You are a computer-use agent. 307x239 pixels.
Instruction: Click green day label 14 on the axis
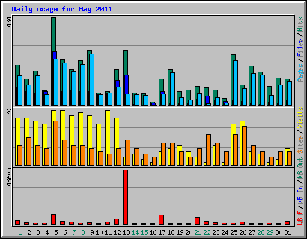135,232
